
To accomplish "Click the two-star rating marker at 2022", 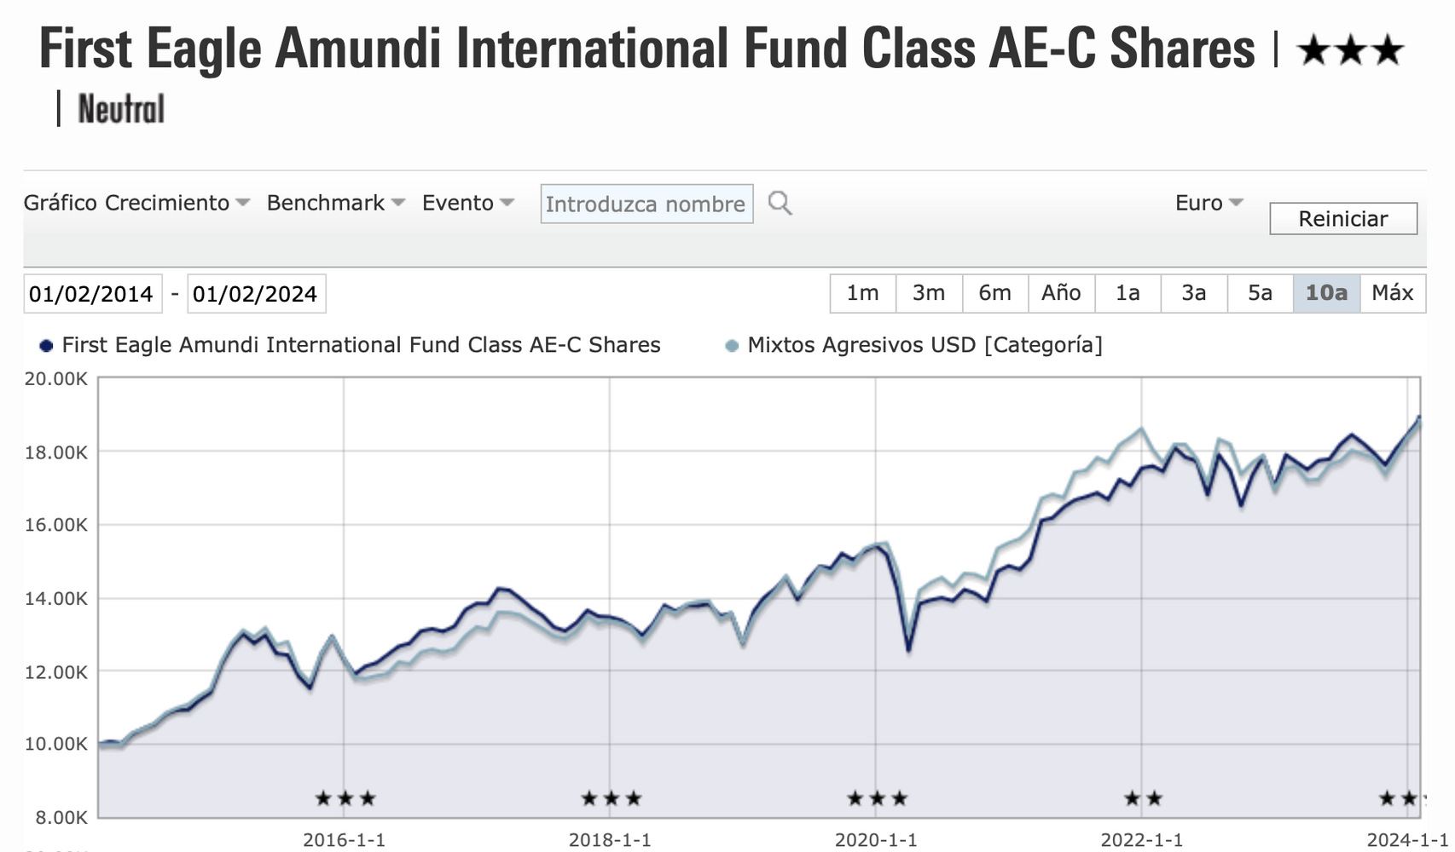I will coord(1143,798).
